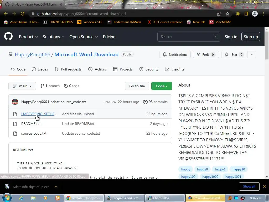Fork the repository

point(206,54)
